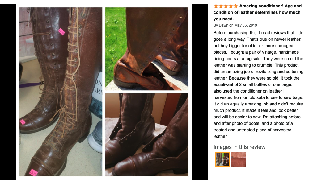Screen dimensions: 309x181
Task: Click the pink price tag on boot shaft
Action: tap(61, 31)
